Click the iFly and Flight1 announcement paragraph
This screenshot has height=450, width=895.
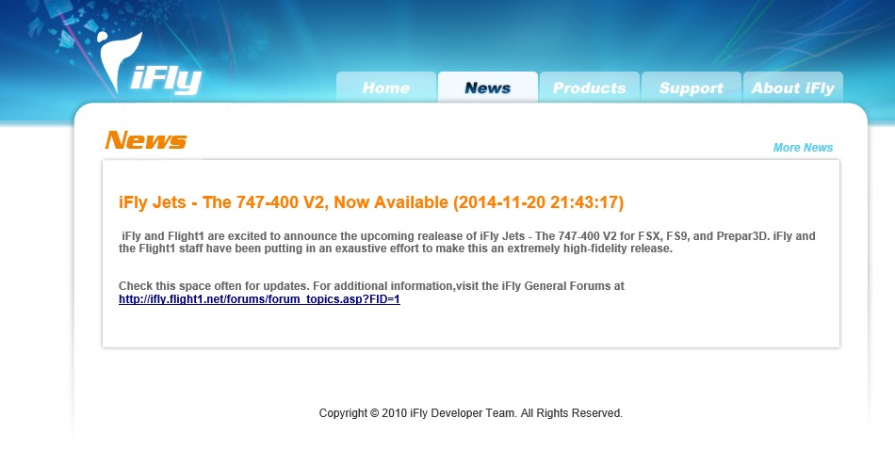coord(467,242)
